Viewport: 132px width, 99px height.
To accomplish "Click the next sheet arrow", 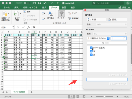I will (7, 92).
